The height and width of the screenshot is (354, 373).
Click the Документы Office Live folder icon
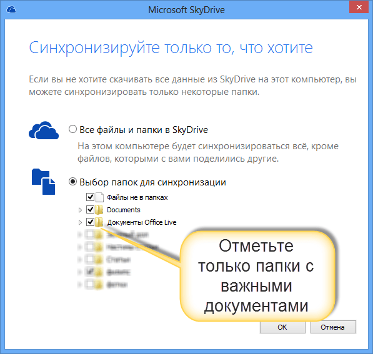pos(99,222)
